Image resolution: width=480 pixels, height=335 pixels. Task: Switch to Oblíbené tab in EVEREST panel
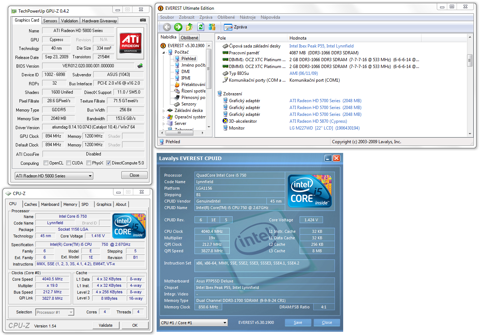tap(189, 38)
